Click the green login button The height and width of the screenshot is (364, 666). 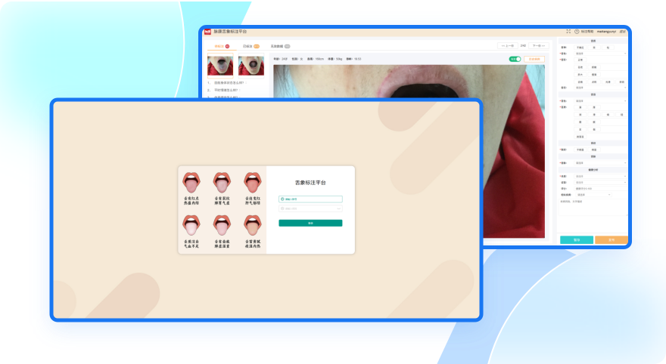310,224
